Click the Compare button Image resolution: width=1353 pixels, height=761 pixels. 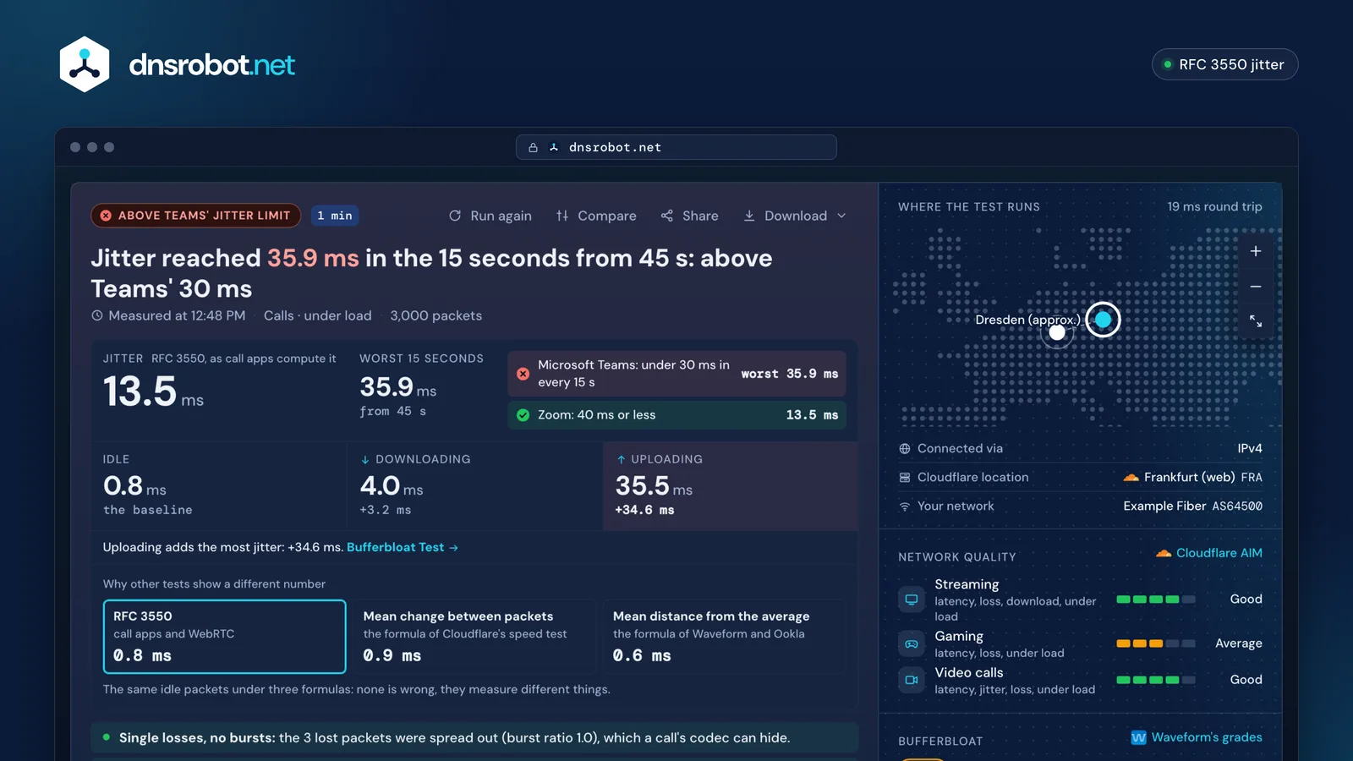point(596,216)
